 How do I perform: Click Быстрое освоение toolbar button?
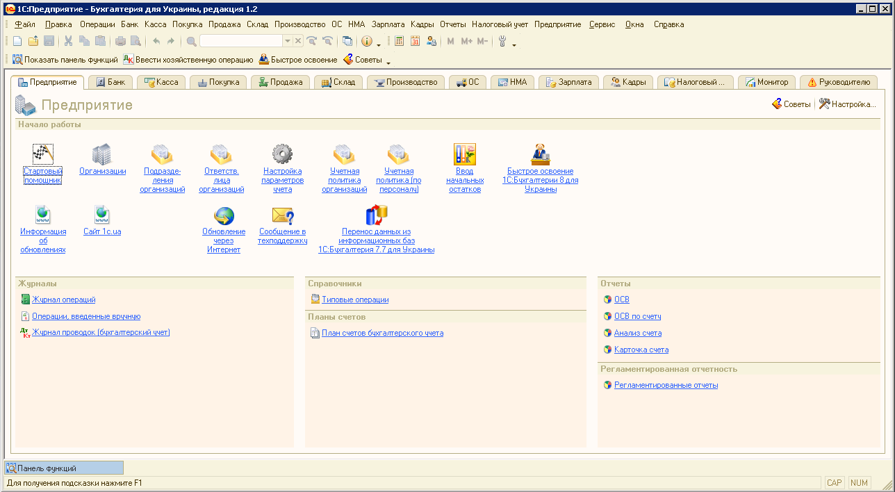coord(298,60)
